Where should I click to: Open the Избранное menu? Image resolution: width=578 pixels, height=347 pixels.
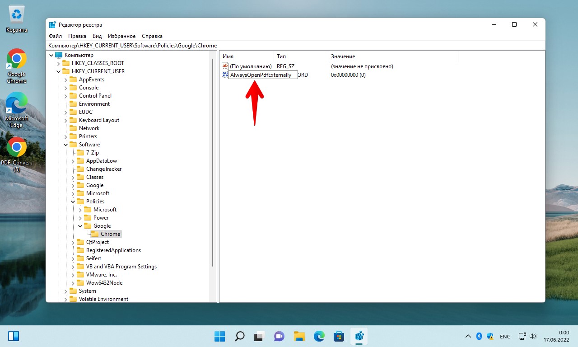tap(122, 36)
